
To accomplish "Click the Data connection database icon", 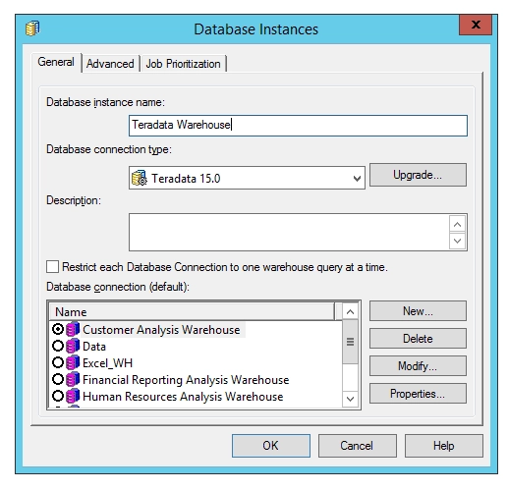I will click(73, 346).
